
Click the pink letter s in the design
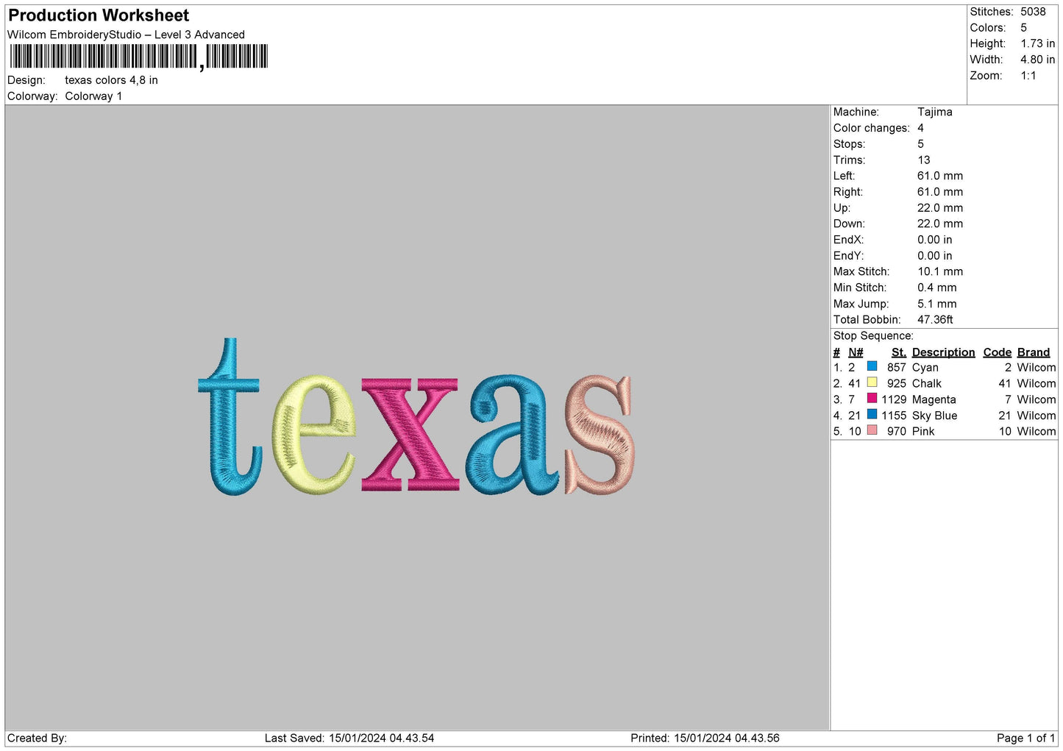pos(600,434)
